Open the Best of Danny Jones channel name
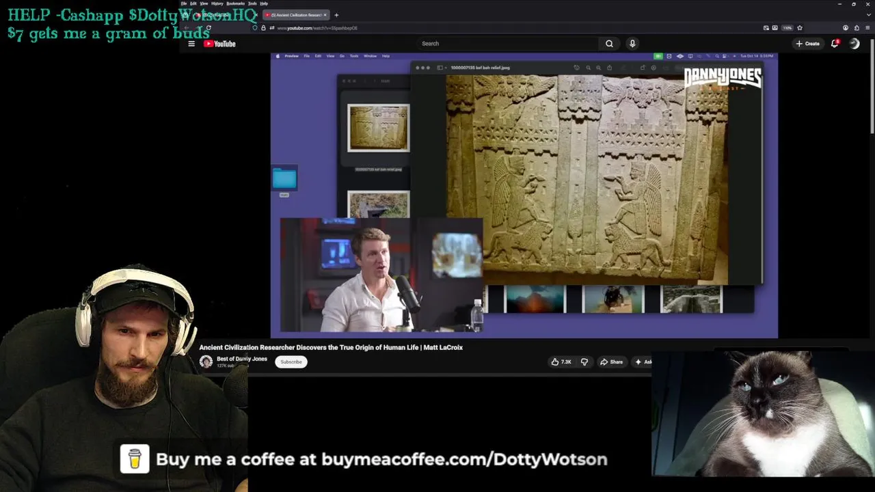This screenshot has height=492, width=875. pos(242,359)
